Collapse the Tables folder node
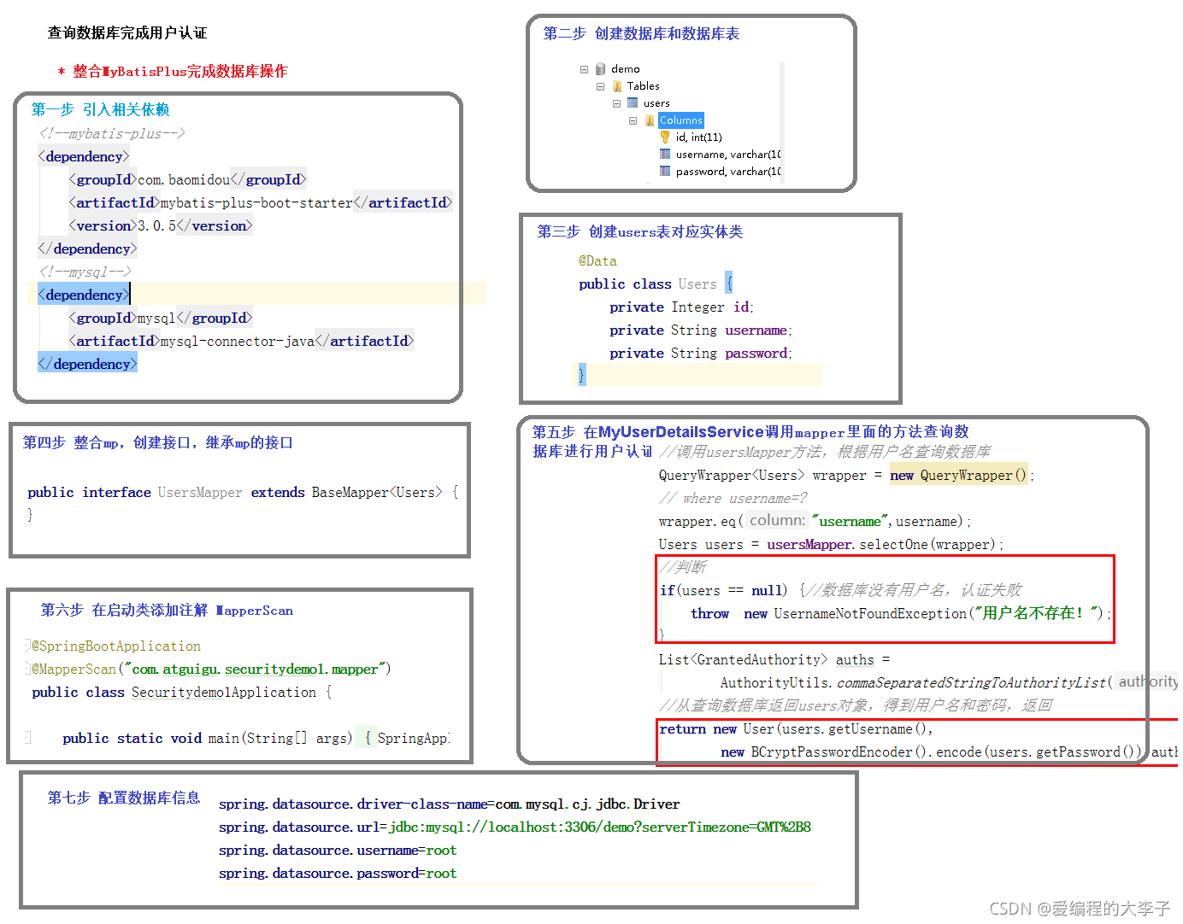Image resolution: width=1183 pixels, height=924 pixels. pos(600,86)
